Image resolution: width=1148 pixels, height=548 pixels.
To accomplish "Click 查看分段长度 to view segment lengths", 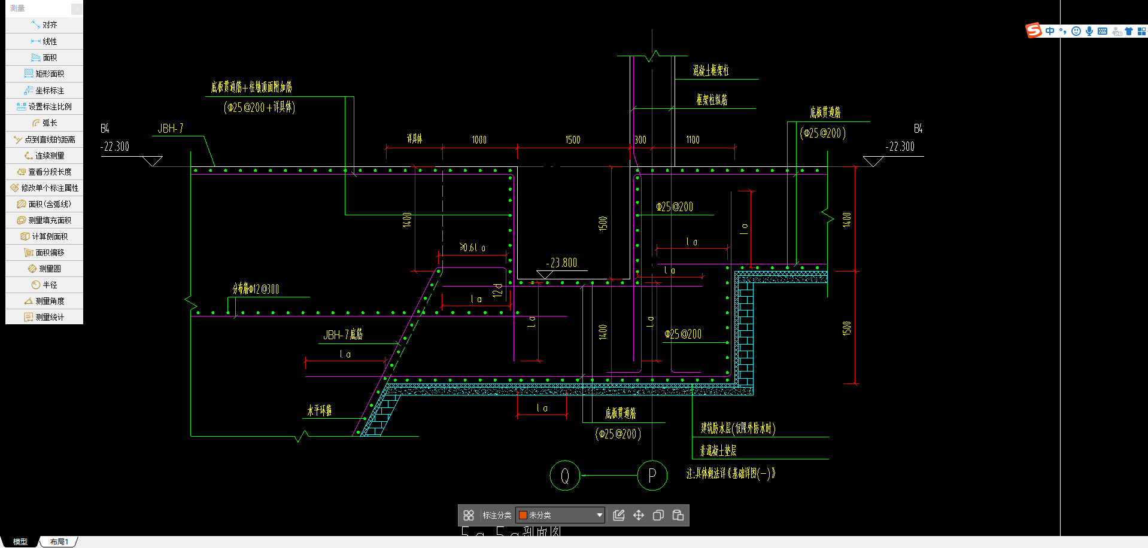I will [x=44, y=172].
